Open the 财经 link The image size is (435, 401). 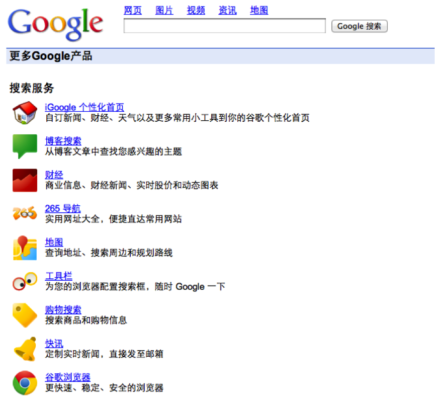point(54,175)
